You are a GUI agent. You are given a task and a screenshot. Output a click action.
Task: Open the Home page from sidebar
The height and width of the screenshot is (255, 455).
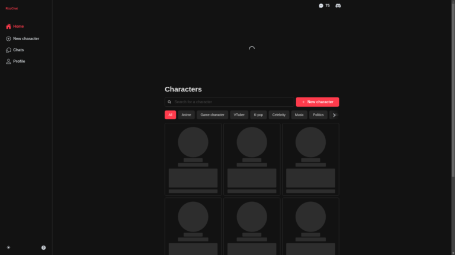(x=15, y=27)
